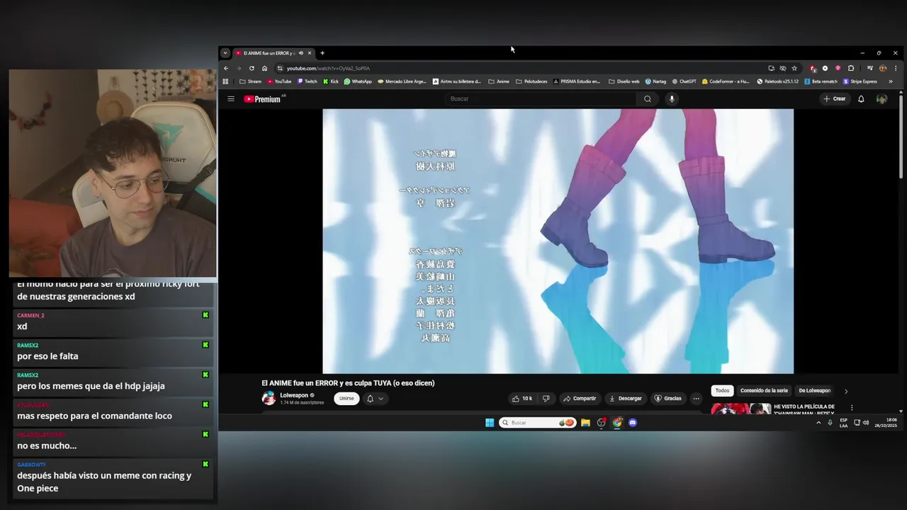Open a new browser tab

coord(322,53)
